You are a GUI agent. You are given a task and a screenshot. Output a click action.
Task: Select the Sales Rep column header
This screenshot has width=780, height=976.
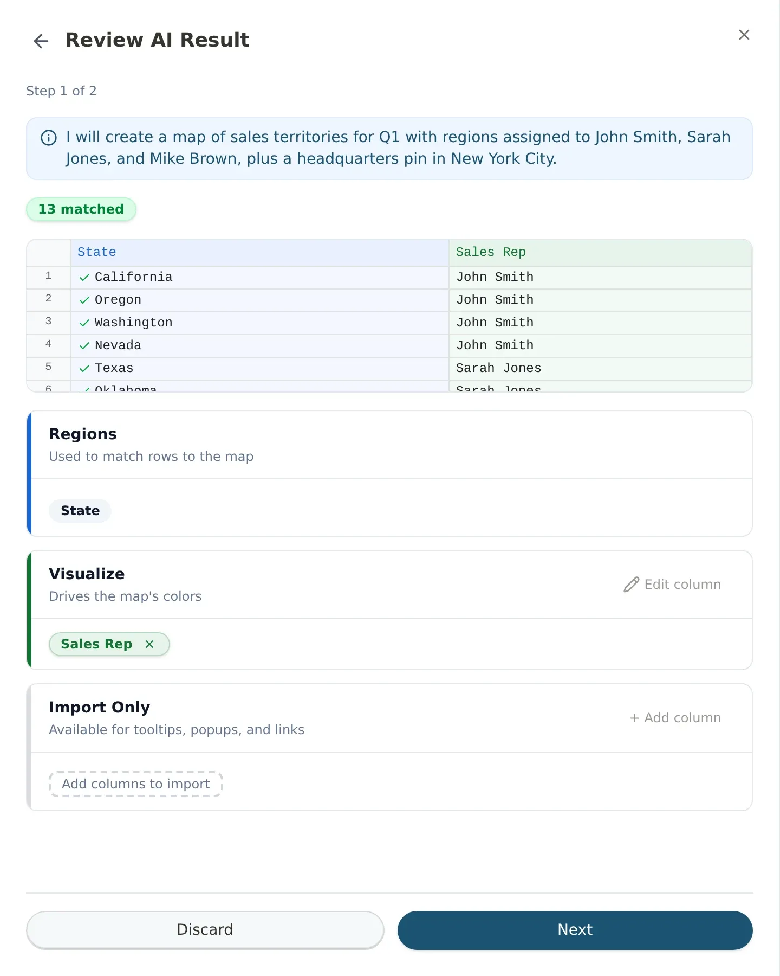tap(600, 252)
